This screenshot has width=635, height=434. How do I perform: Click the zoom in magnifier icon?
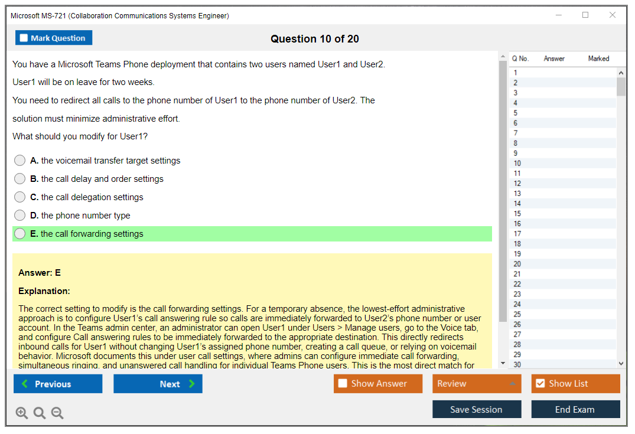pyautogui.click(x=22, y=413)
